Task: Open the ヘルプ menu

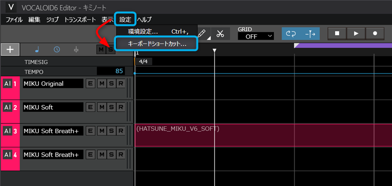Action: (x=144, y=20)
